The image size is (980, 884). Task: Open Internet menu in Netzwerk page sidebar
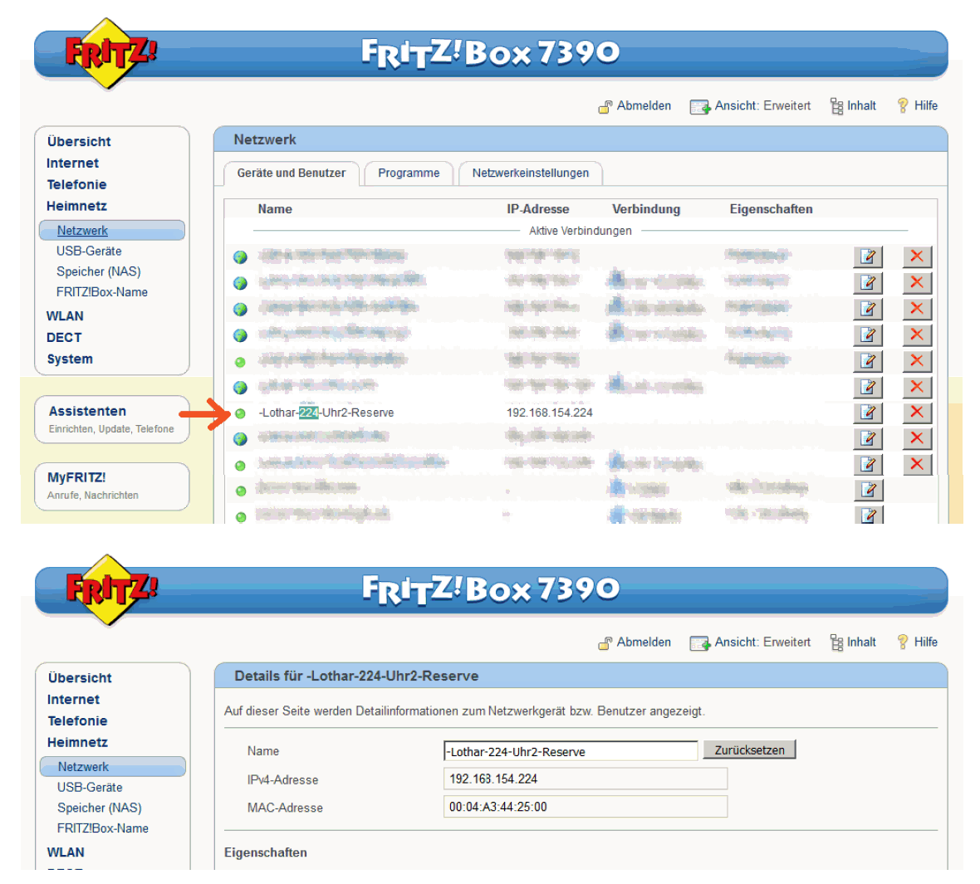[72, 163]
